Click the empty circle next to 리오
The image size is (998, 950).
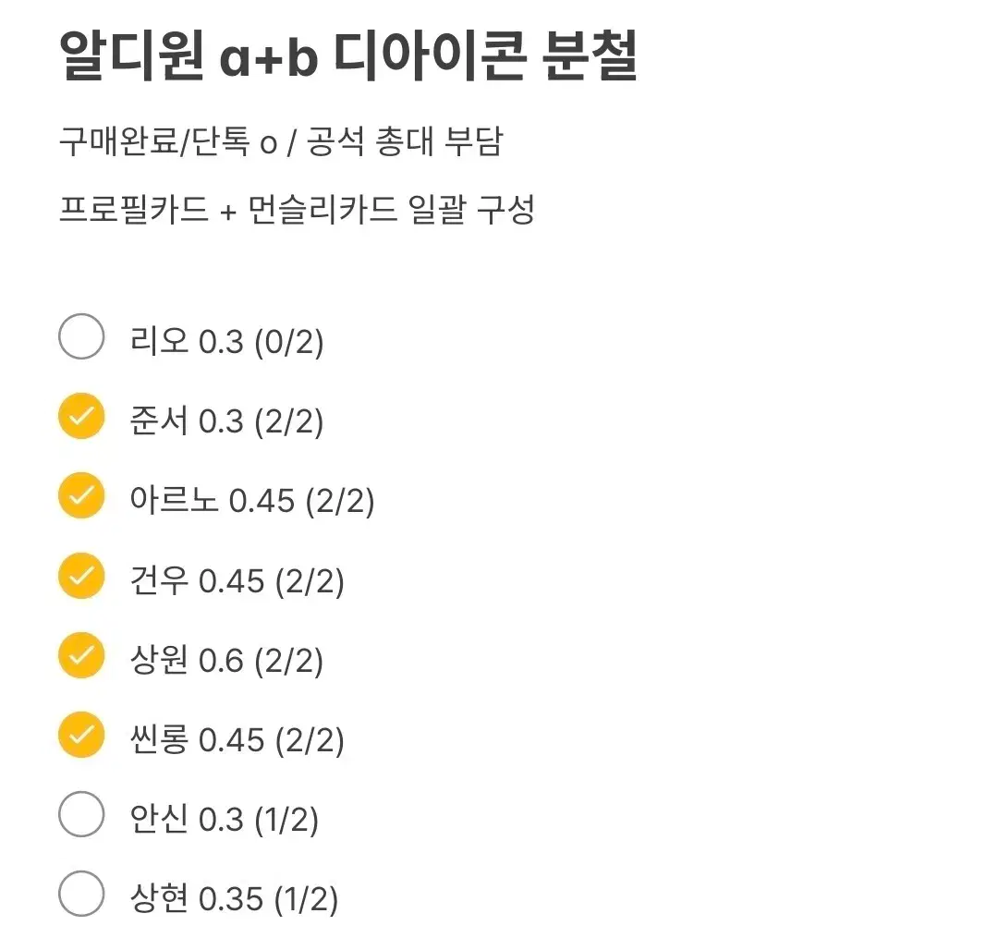80,336
